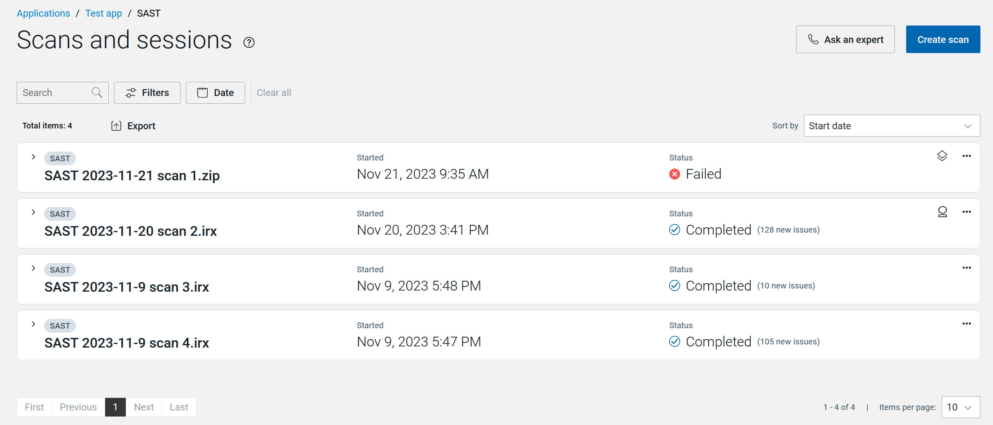Go to the Applications breadcrumb
The height and width of the screenshot is (425, 993).
pyautogui.click(x=43, y=13)
